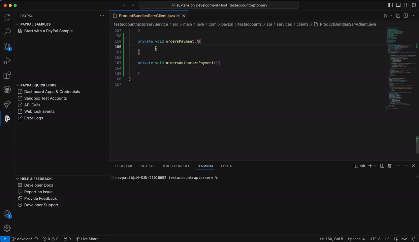Open the Sandbox Test Accounts link
This screenshot has width=419, height=242.
point(45,98)
